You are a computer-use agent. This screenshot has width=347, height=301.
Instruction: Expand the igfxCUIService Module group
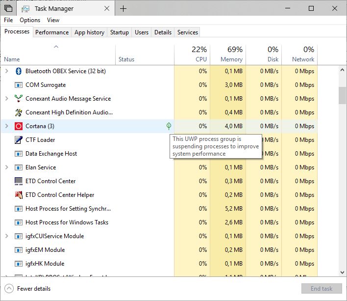(7, 236)
